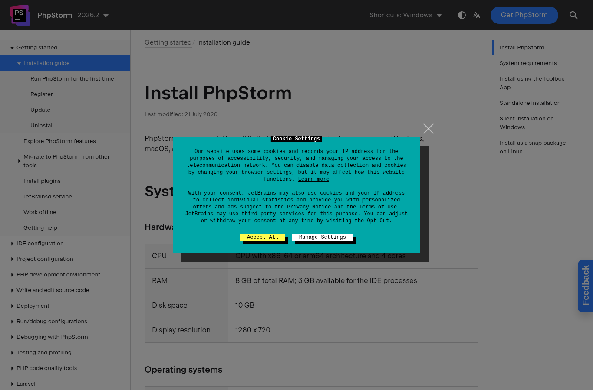Expand Migrate to PhpStorm from other tools
Screen dimensions: 593x390
point(19,161)
